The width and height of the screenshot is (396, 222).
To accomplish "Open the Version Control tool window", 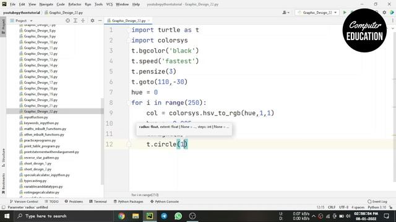I will pyautogui.click(x=24, y=202).
